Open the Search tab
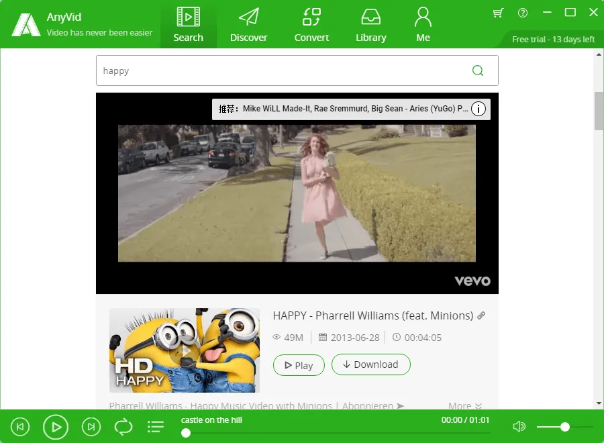The image size is (604, 443). (x=188, y=24)
